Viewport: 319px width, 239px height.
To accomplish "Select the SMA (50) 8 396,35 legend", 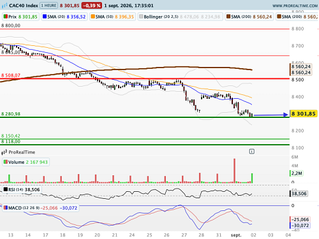I will (x=112, y=17).
